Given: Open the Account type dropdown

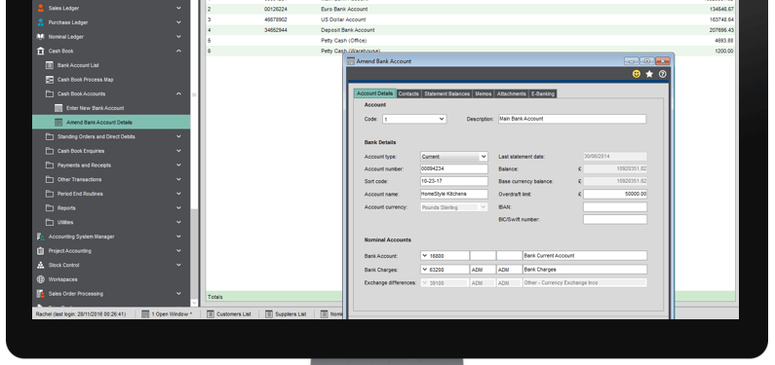Looking at the screenshot, I should coord(483,157).
